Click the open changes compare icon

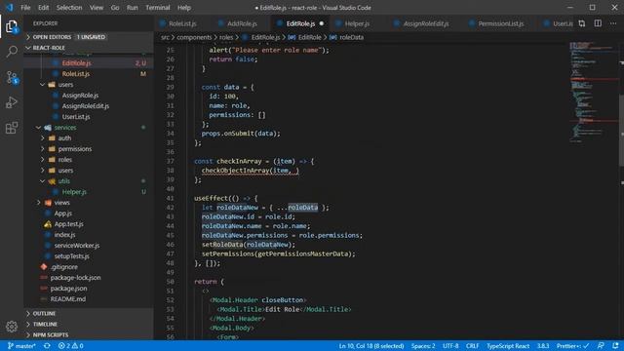click(x=582, y=23)
